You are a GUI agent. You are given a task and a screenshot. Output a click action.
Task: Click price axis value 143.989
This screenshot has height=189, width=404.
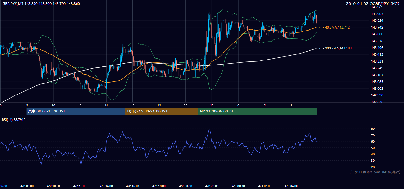click(x=377, y=7)
